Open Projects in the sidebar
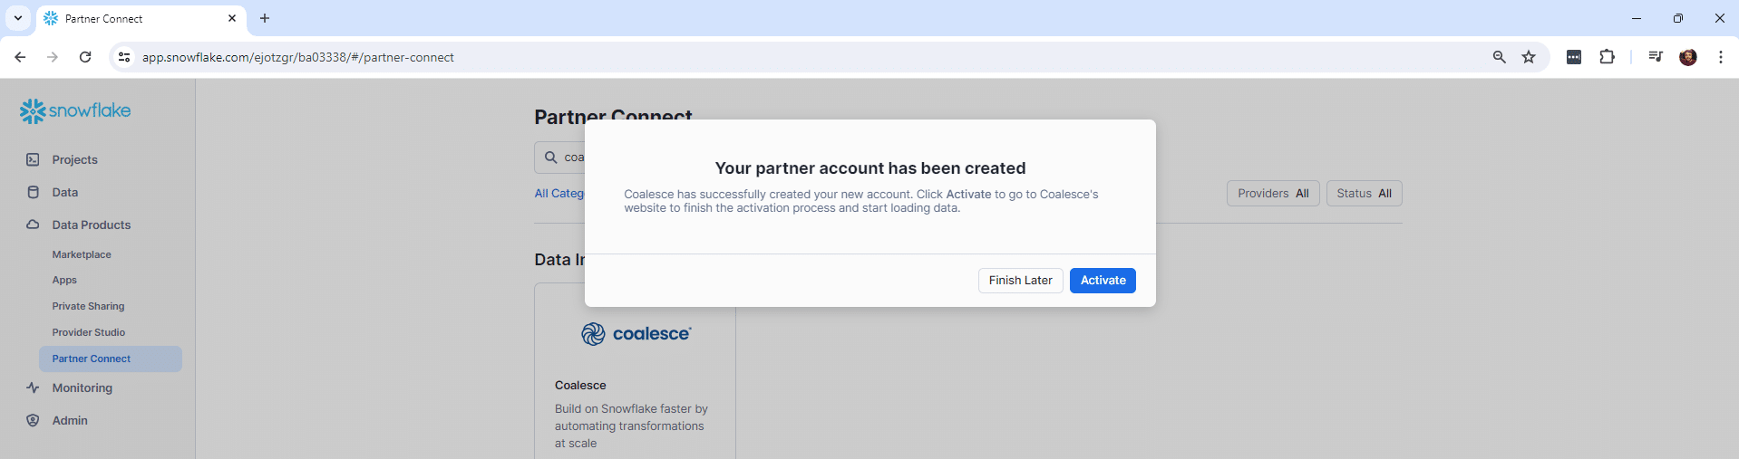 (x=74, y=159)
